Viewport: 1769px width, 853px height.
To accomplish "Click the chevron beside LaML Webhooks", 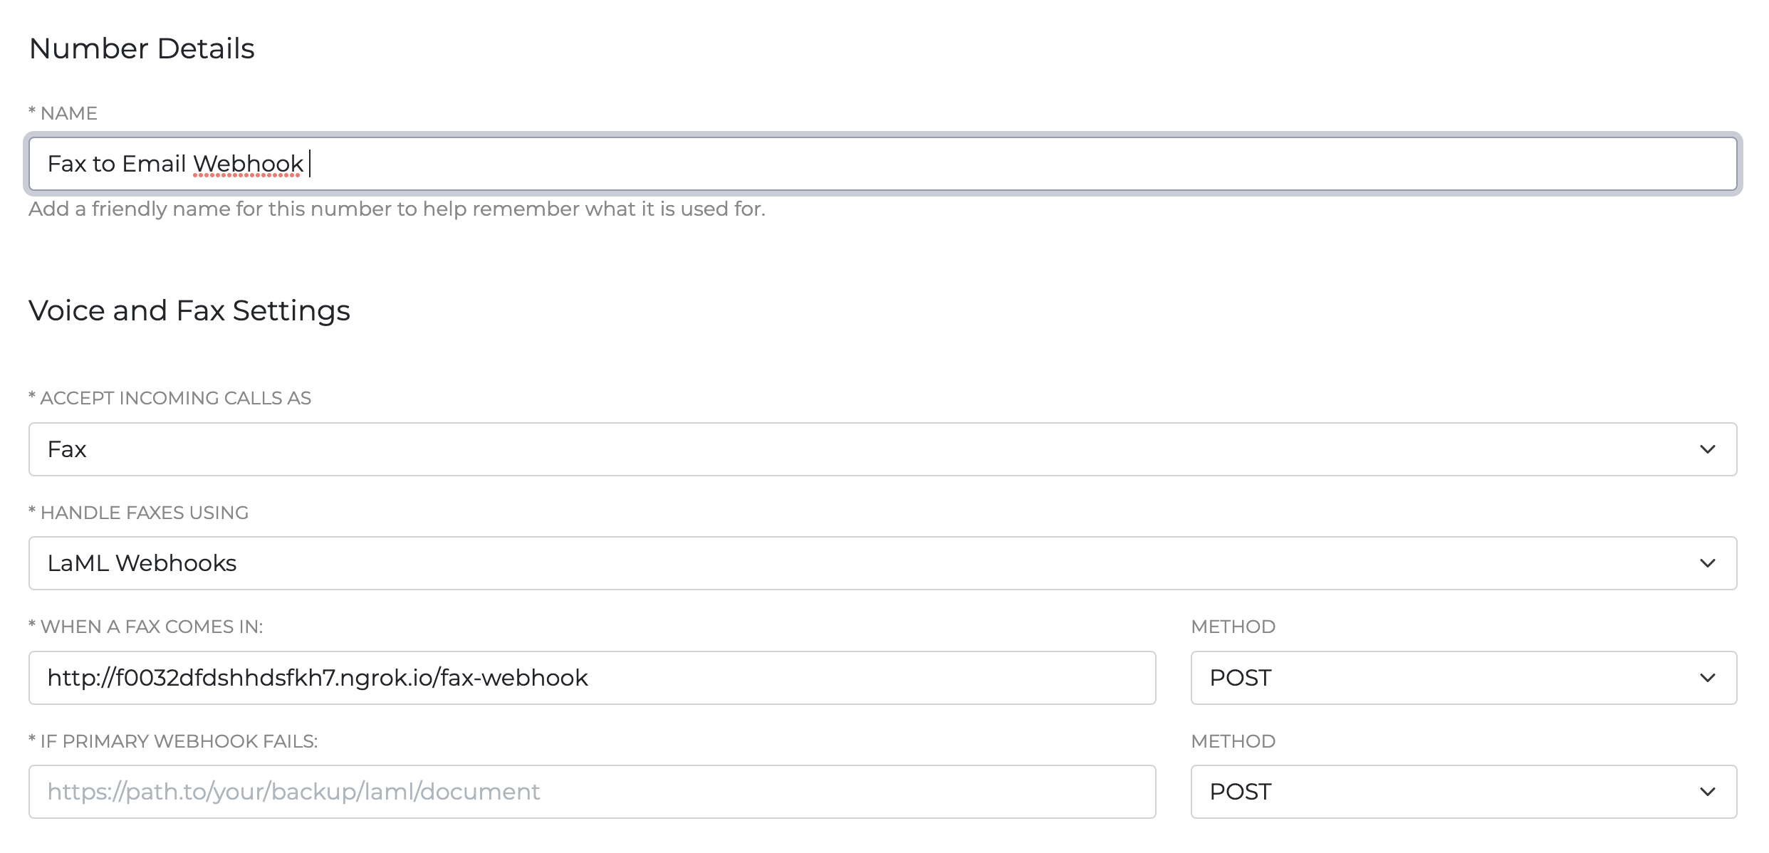I will [x=1707, y=563].
